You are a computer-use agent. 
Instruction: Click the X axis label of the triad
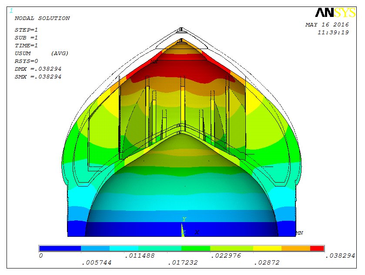197,232
